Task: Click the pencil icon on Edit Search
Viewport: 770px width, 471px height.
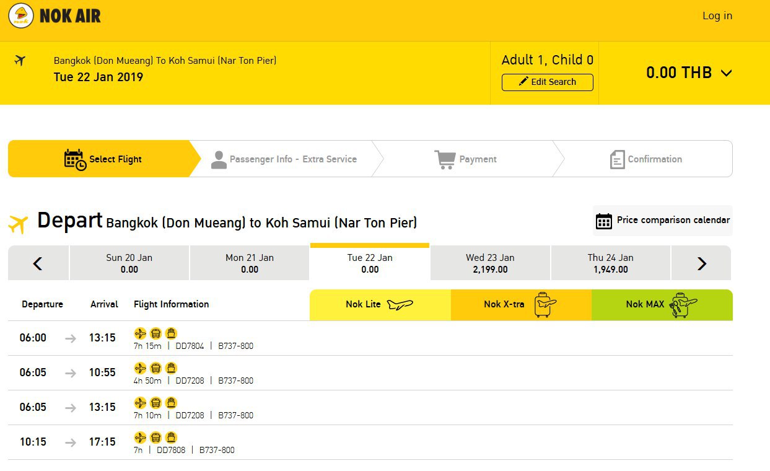Action: pyautogui.click(x=523, y=82)
